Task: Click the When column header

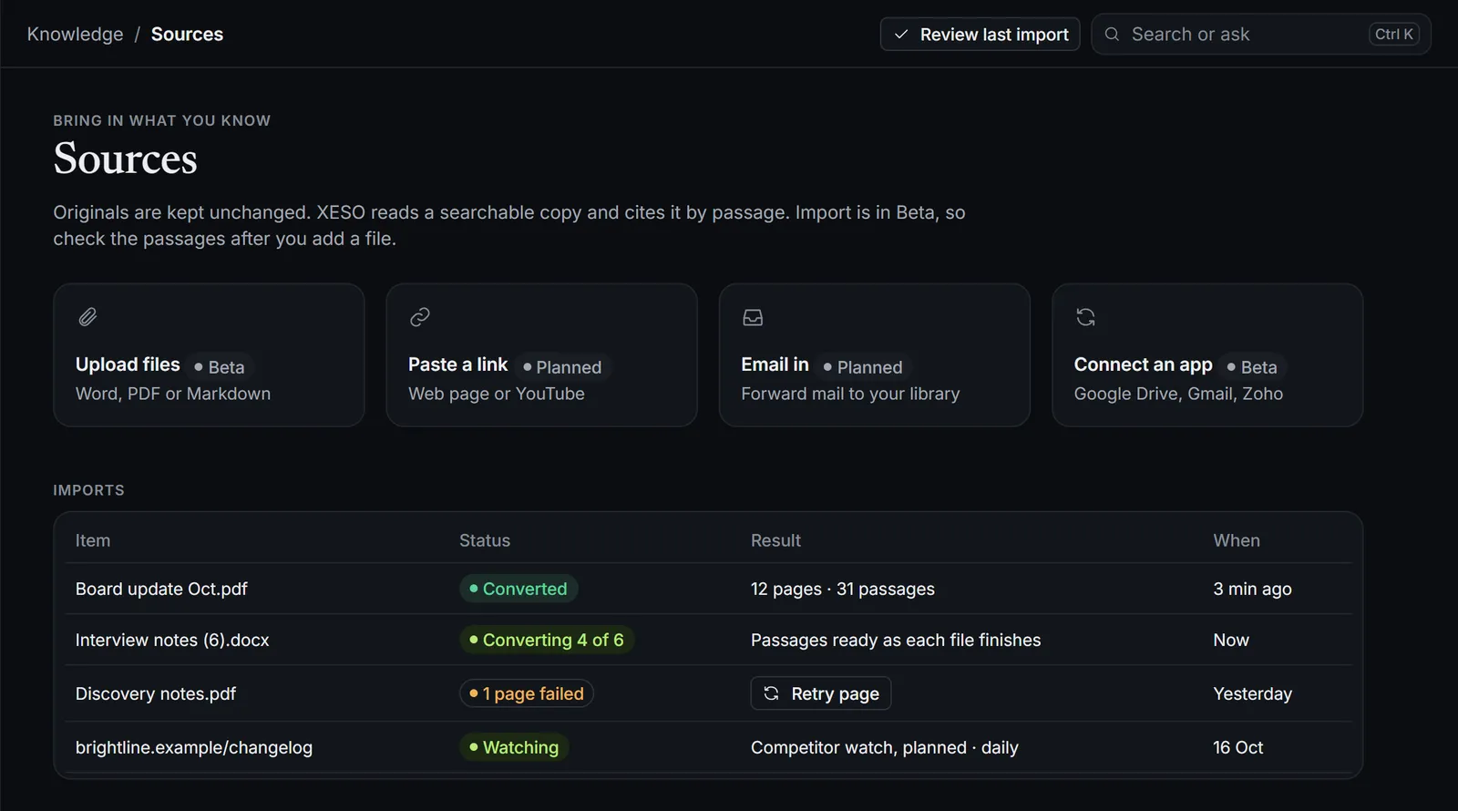Action: [x=1237, y=540]
